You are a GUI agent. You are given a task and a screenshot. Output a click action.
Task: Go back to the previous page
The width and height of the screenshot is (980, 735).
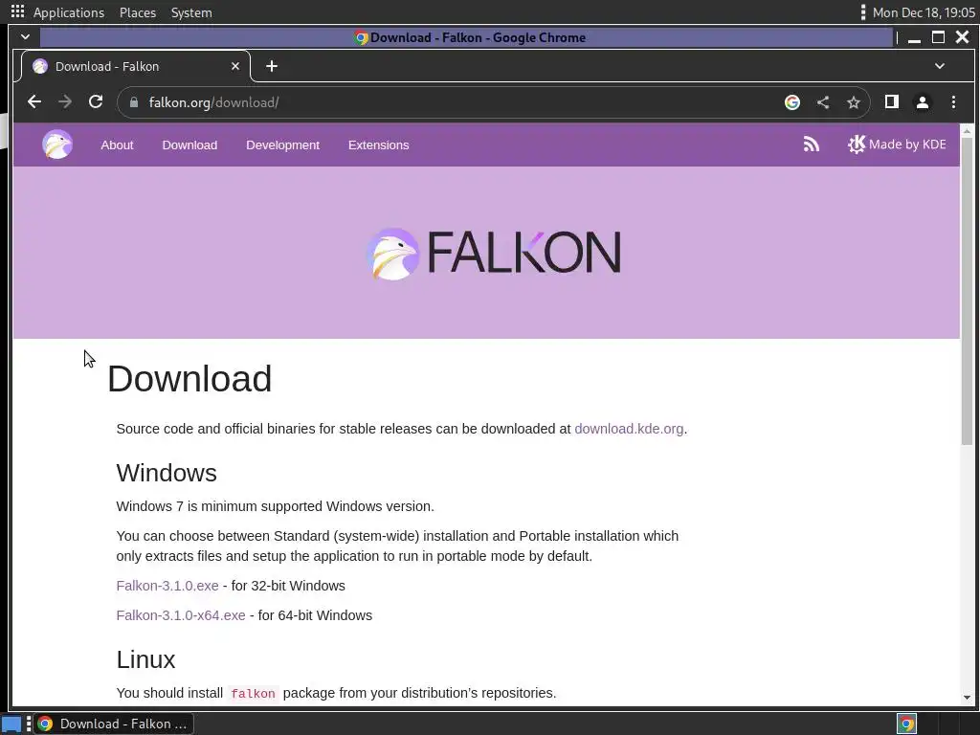[34, 101]
